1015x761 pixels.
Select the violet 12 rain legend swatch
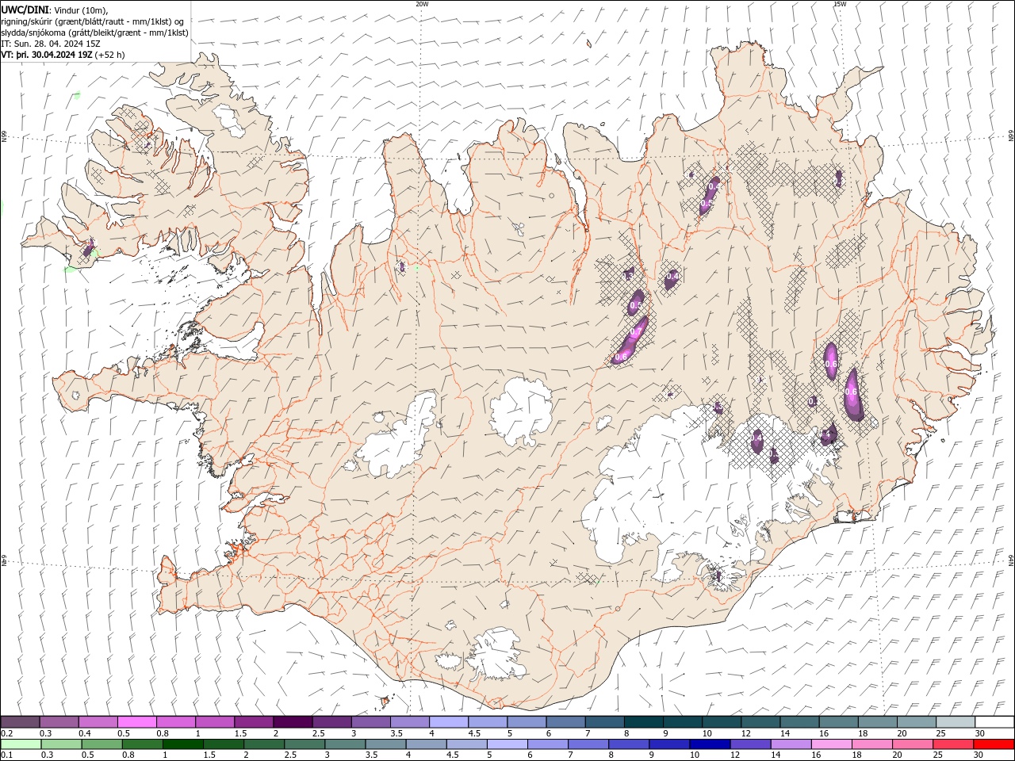(x=751, y=744)
